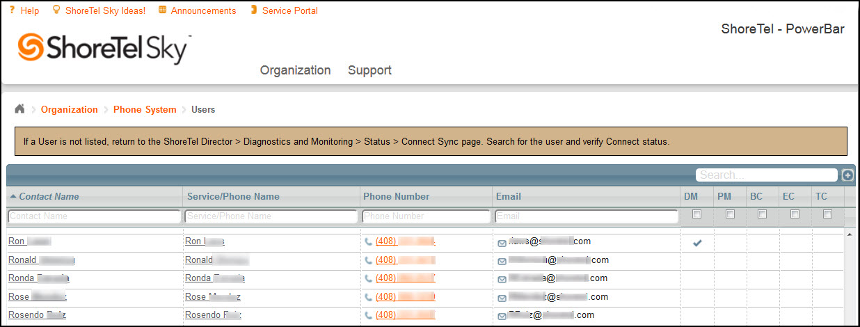Open Ronald's Service/Phone Name link

[x=217, y=260]
